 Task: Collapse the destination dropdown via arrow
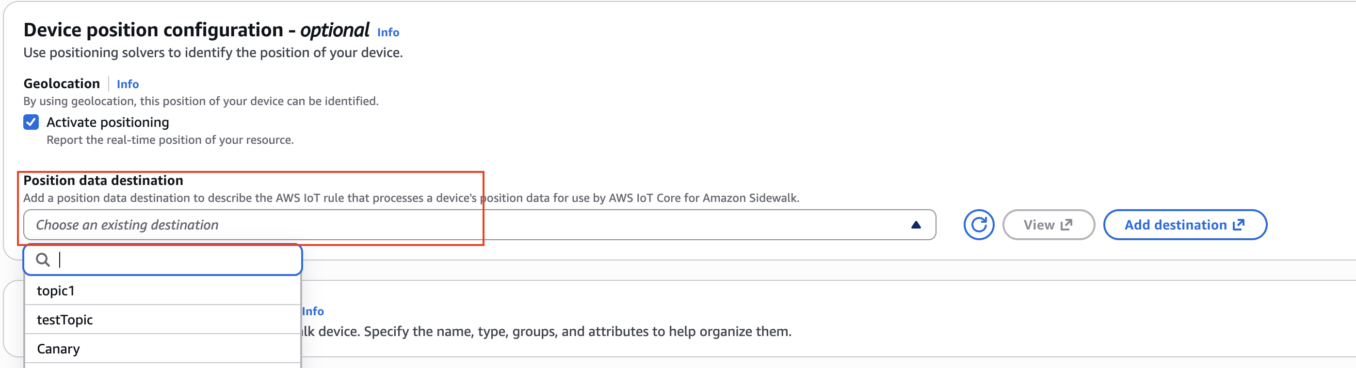916,225
